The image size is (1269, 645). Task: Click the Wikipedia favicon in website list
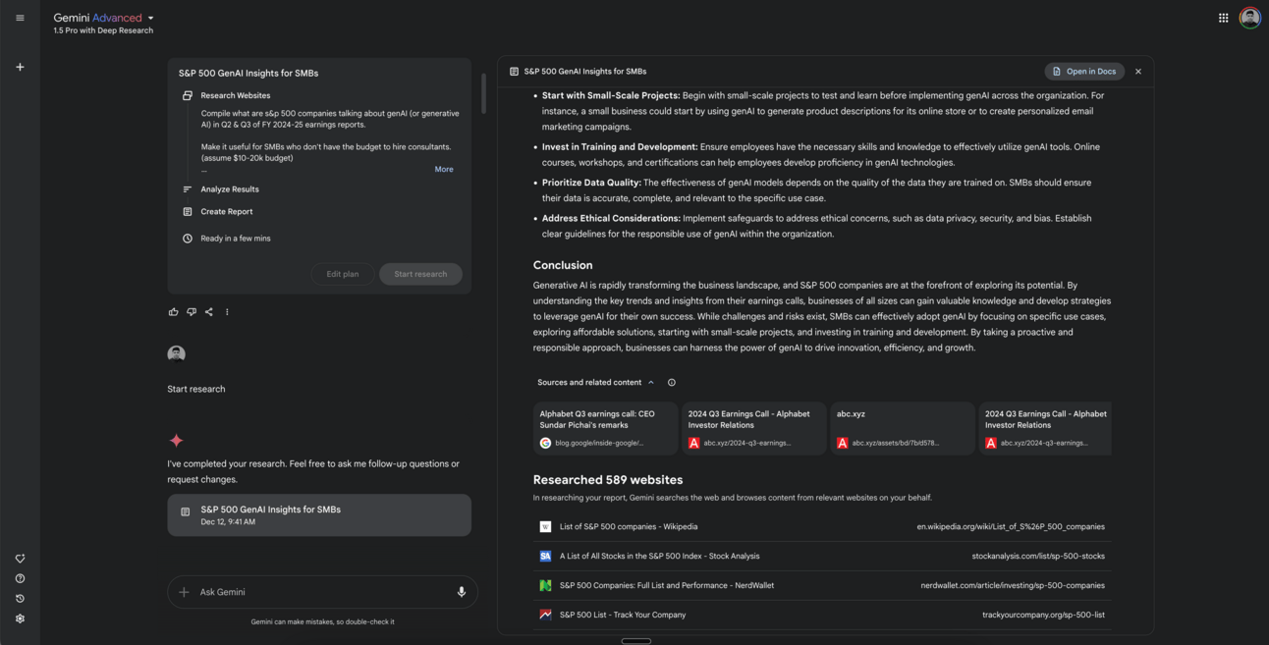coord(545,526)
